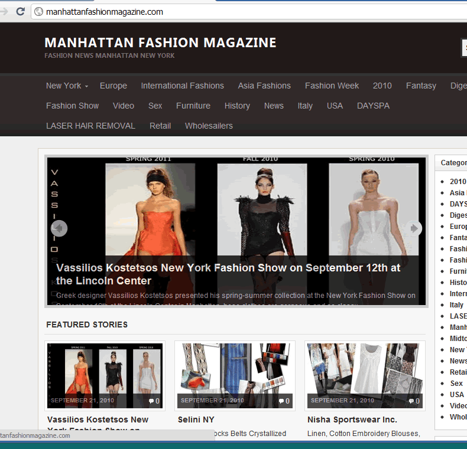
Task: Open the 2010 menu item
Action: coord(382,86)
